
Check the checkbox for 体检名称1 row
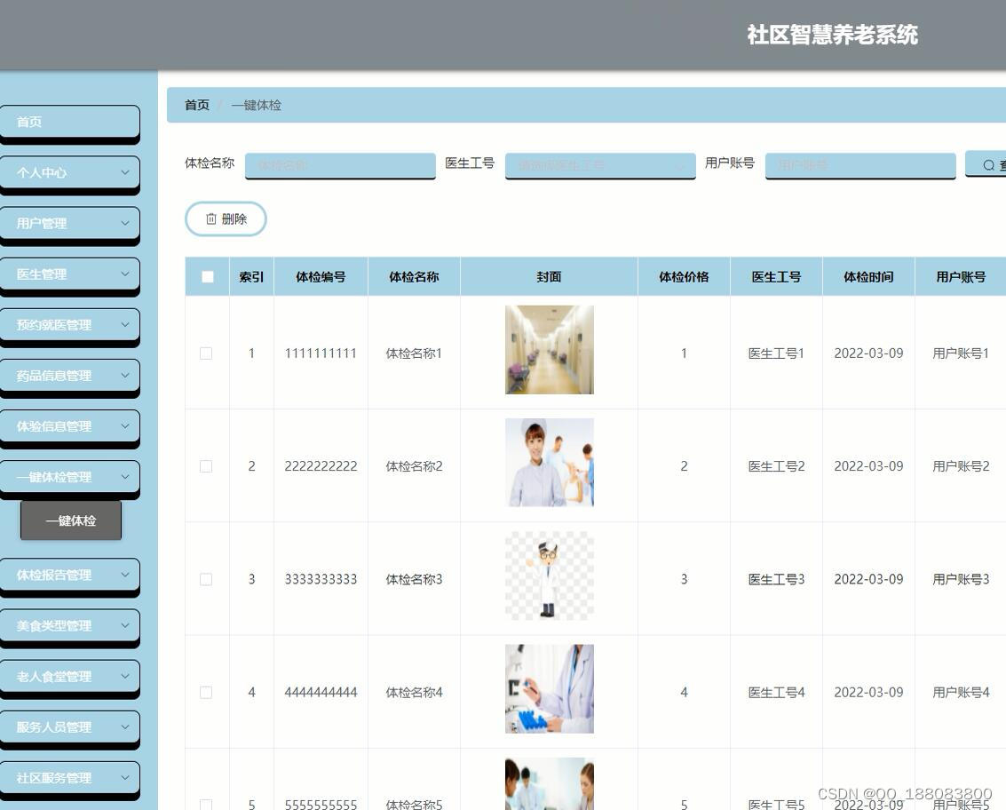(x=205, y=353)
